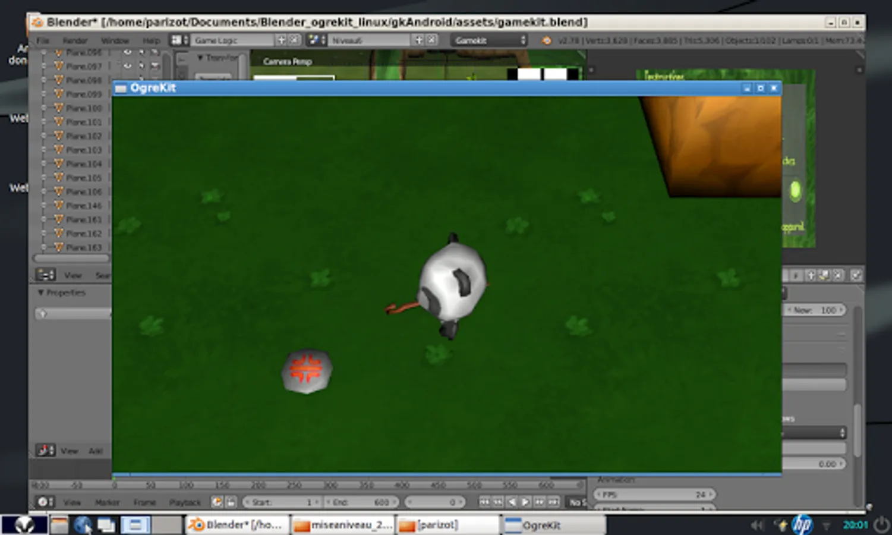Toggle visibility eye of Plane.097
Viewport: 892px width, 535px height.
(x=127, y=66)
